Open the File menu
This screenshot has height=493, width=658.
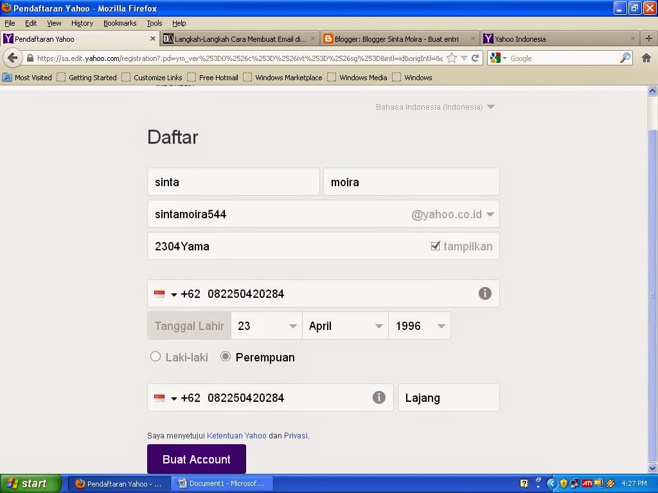(x=10, y=23)
